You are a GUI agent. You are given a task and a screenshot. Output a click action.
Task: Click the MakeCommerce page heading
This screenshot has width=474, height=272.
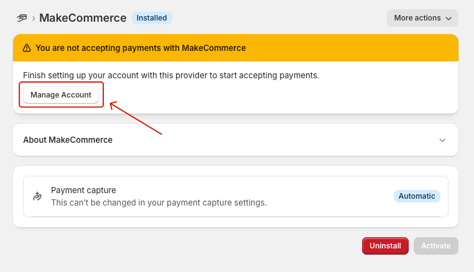[x=83, y=18]
